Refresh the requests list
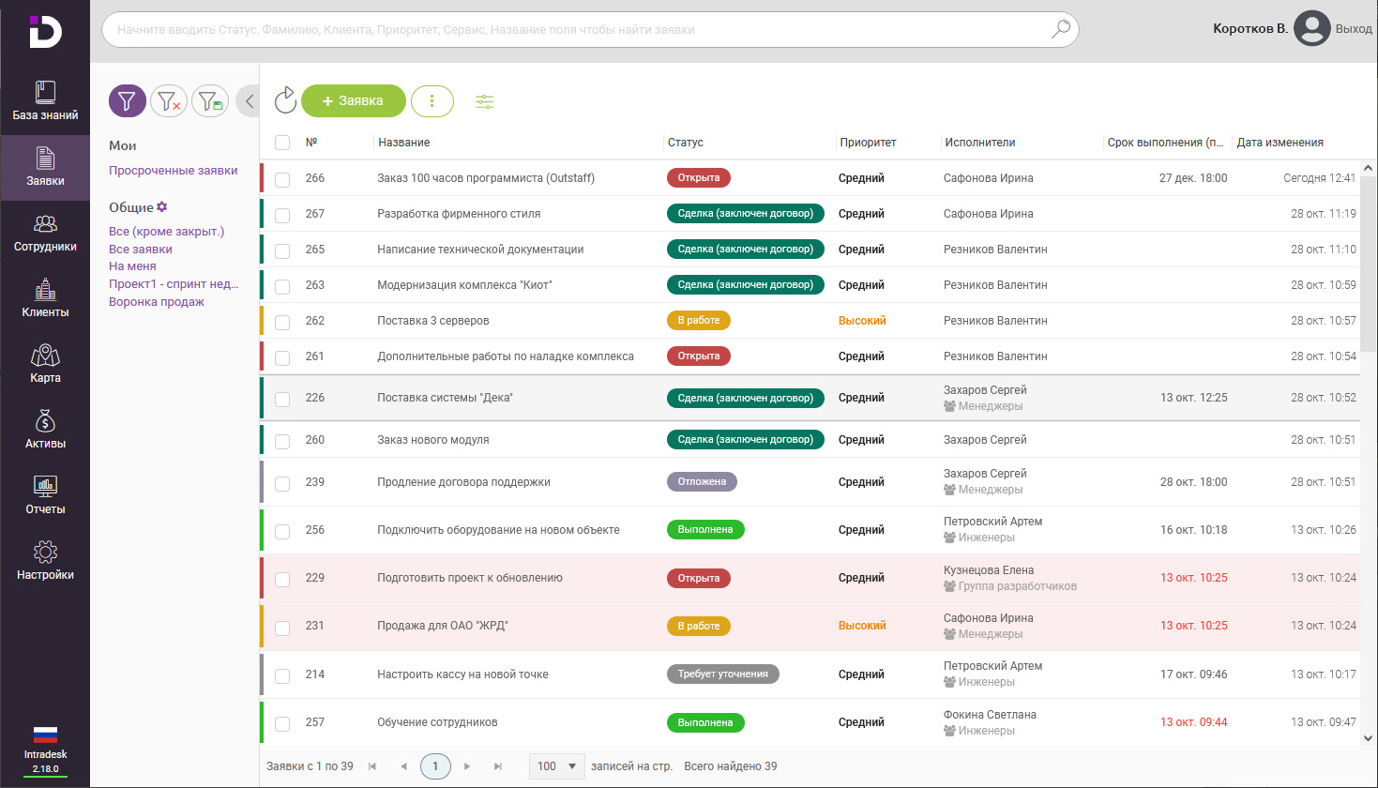 click(285, 100)
